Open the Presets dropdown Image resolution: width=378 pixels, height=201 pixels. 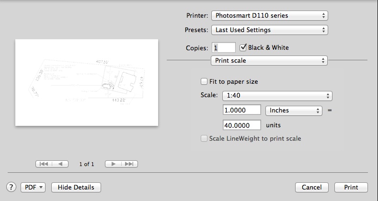click(269, 30)
